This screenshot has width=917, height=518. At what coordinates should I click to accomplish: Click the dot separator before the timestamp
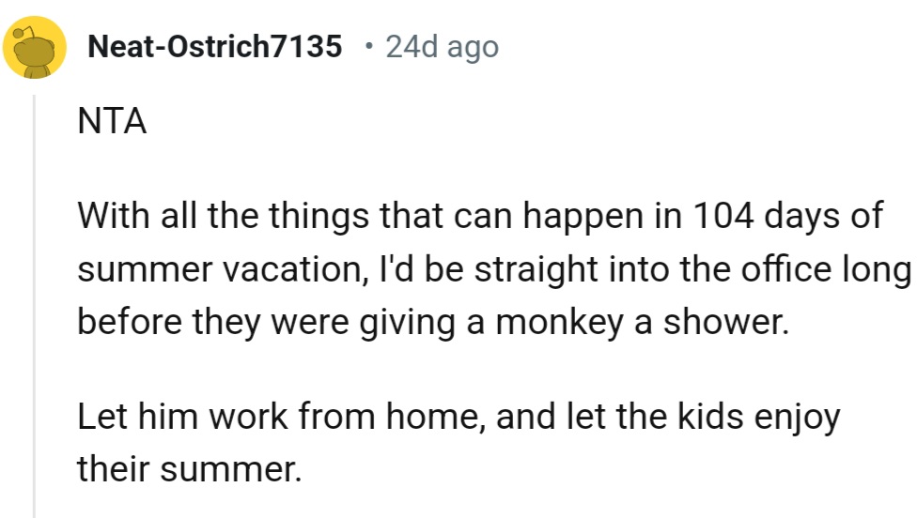pos(366,46)
